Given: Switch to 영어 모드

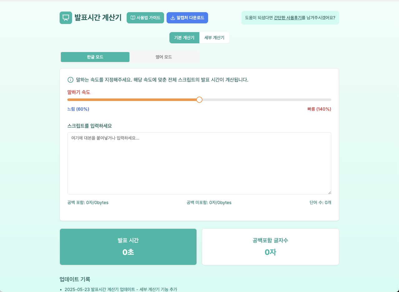Looking at the screenshot, I should pos(164,57).
